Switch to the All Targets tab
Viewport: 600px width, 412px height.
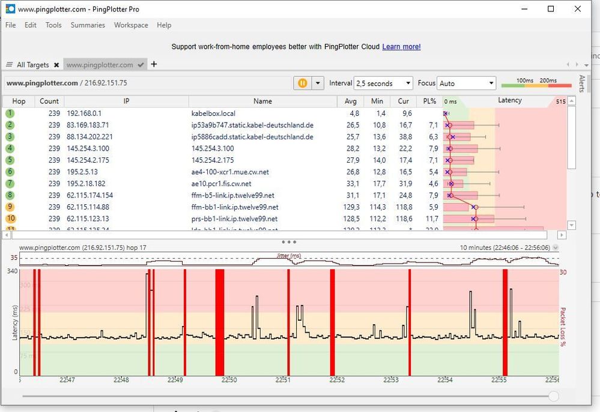click(33, 65)
